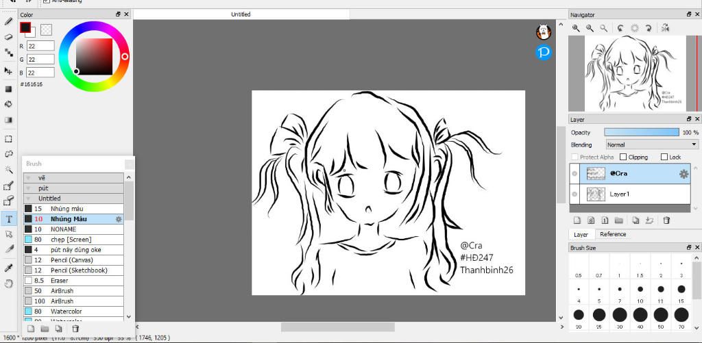Click the alpaca mascot icon on canvas
Screen dimensions: 702x343
[x=544, y=31]
